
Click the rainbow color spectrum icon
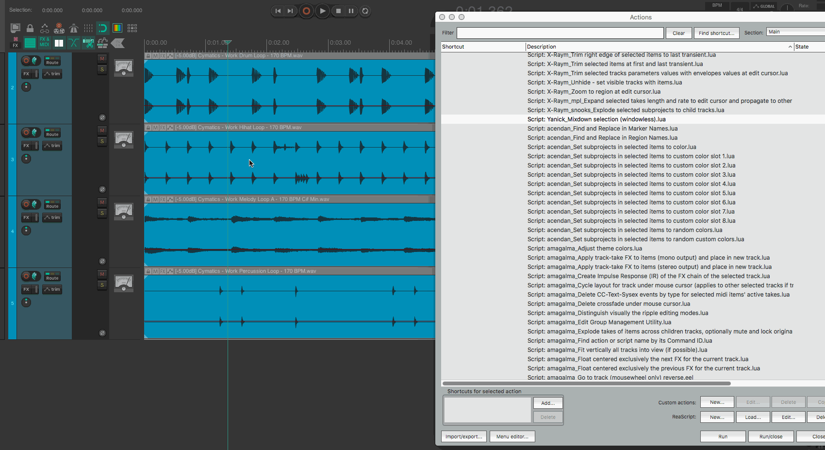[x=117, y=28]
